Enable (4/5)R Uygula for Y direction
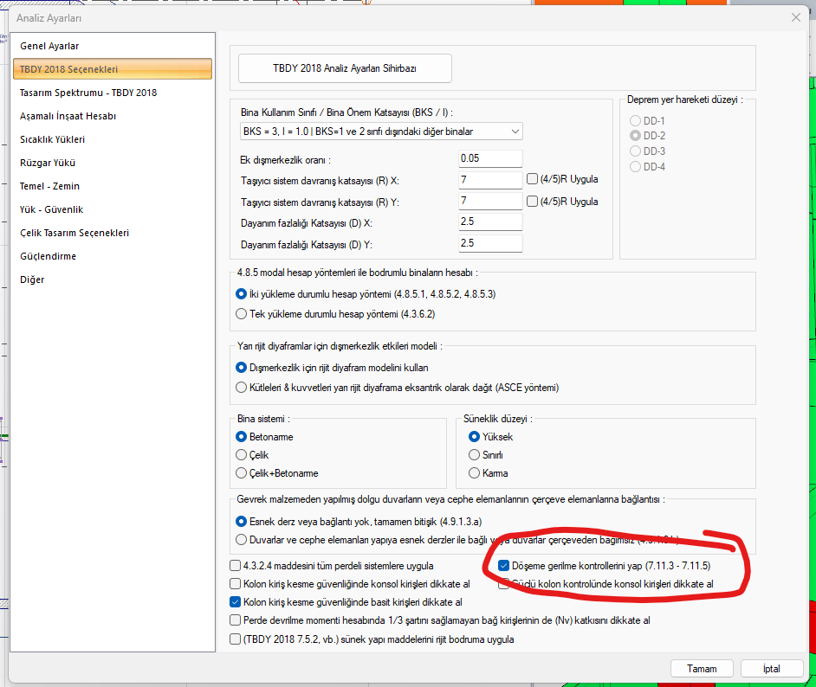The image size is (816, 687). [x=533, y=201]
